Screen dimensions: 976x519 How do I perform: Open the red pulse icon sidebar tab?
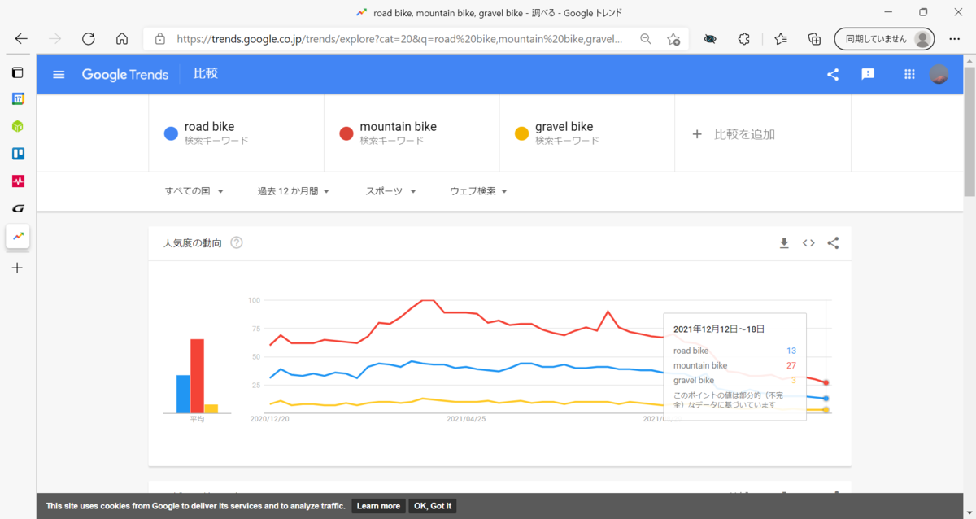click(17, 181)
